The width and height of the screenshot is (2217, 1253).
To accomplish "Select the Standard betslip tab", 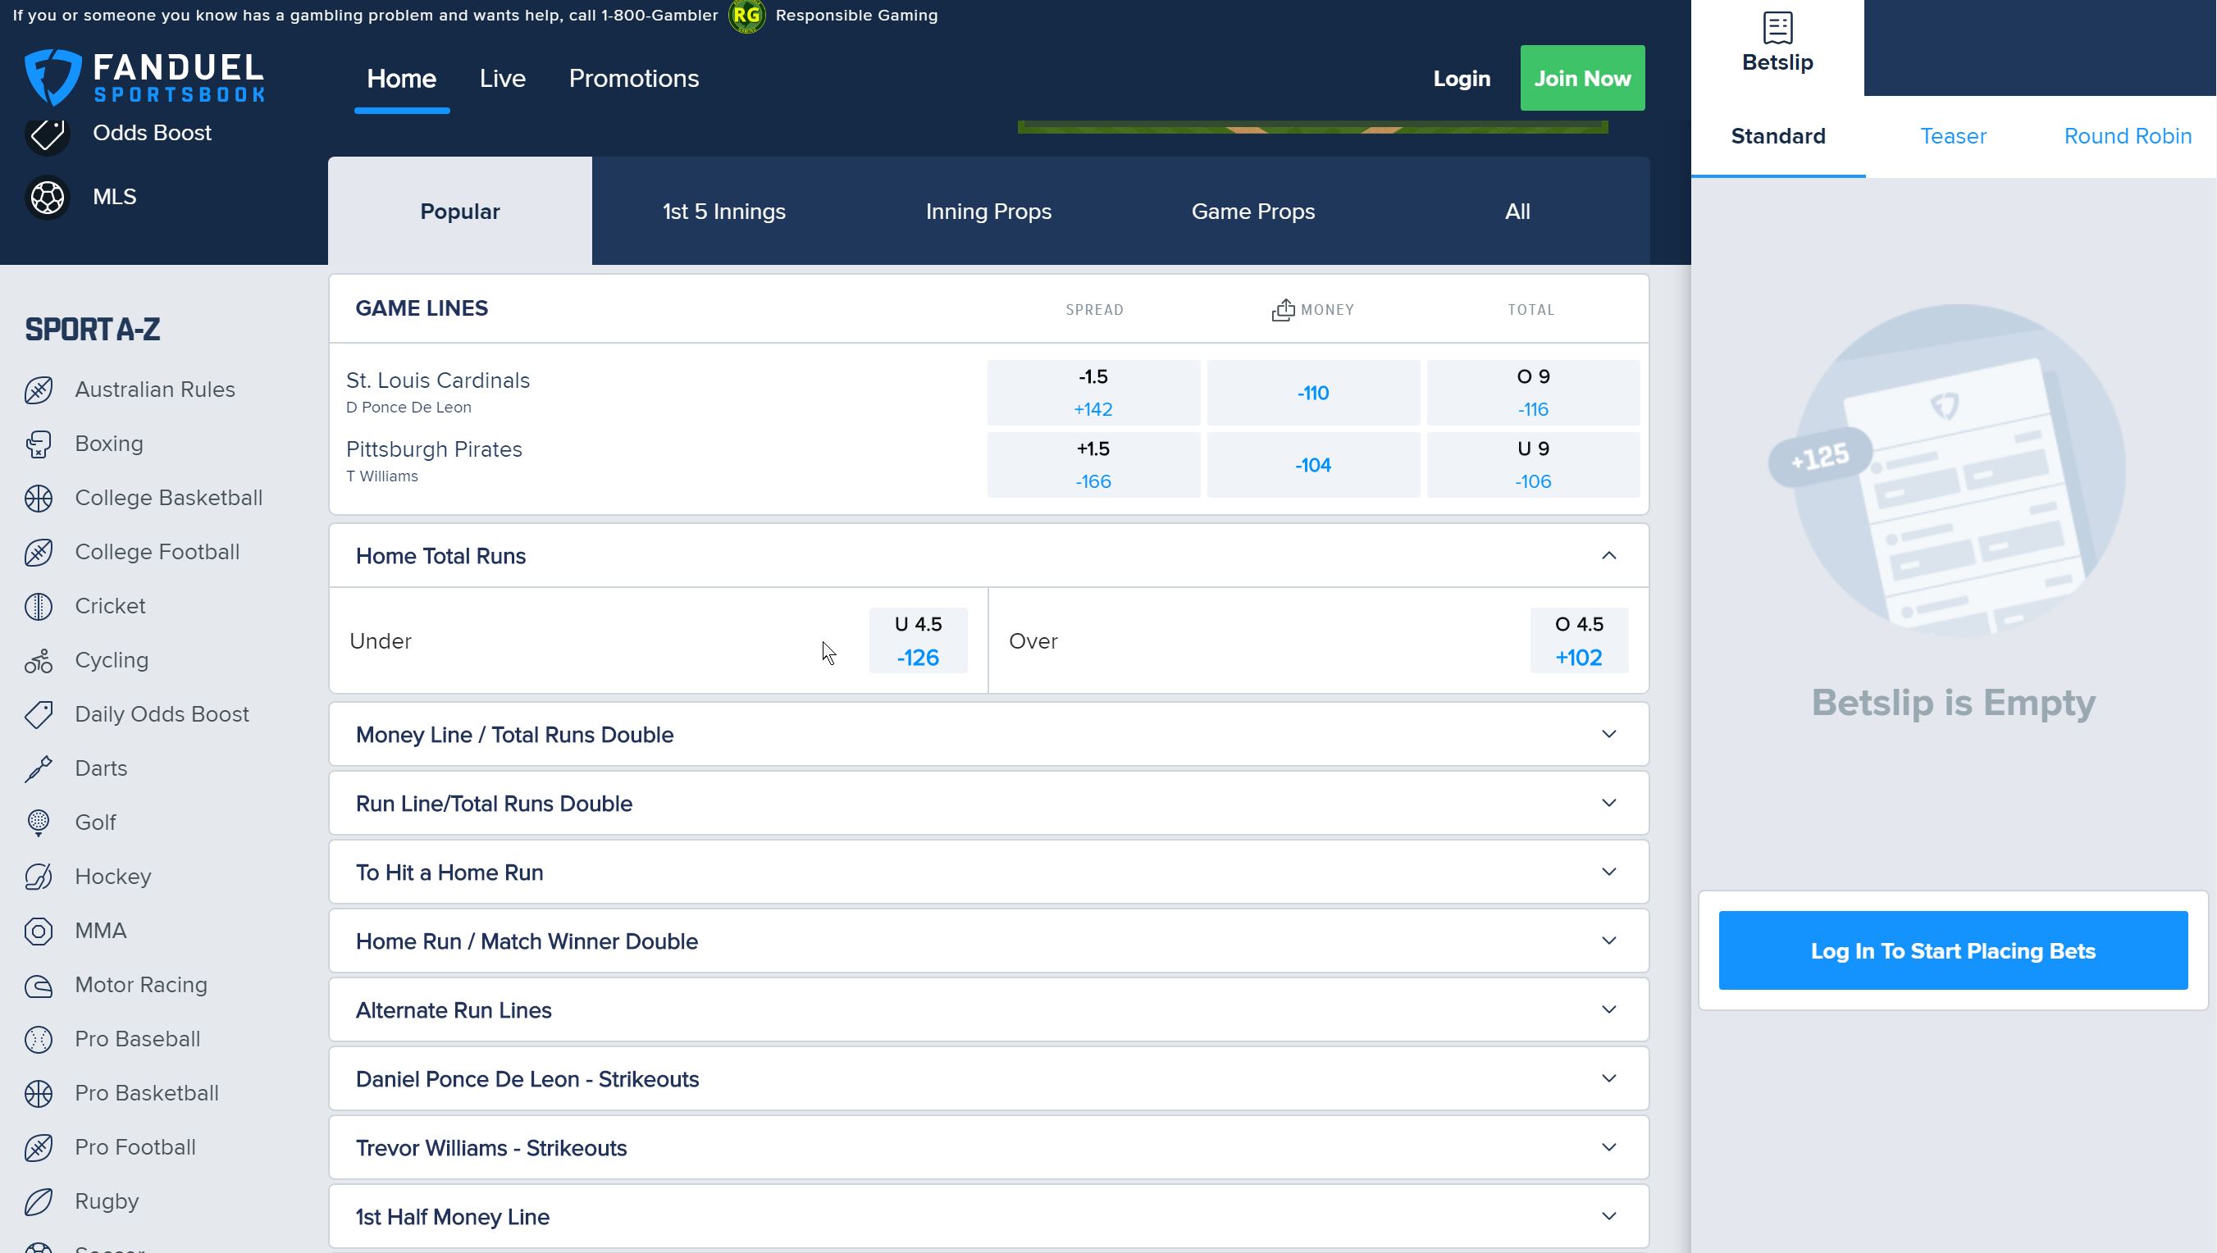I will 1778,136.
